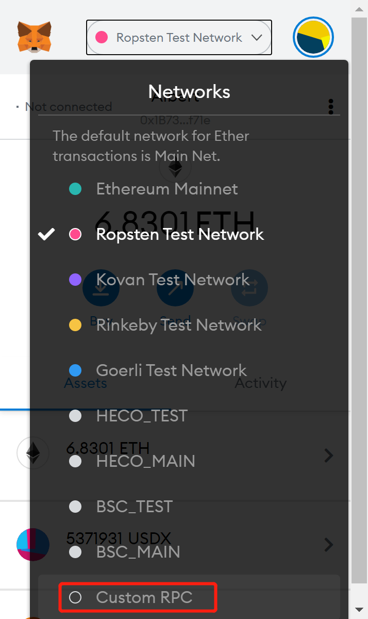
Task: Open the account avatar menu
Action: click(x=313, y=38)
